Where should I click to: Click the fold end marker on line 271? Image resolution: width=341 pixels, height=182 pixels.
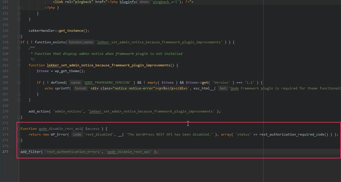19,117
